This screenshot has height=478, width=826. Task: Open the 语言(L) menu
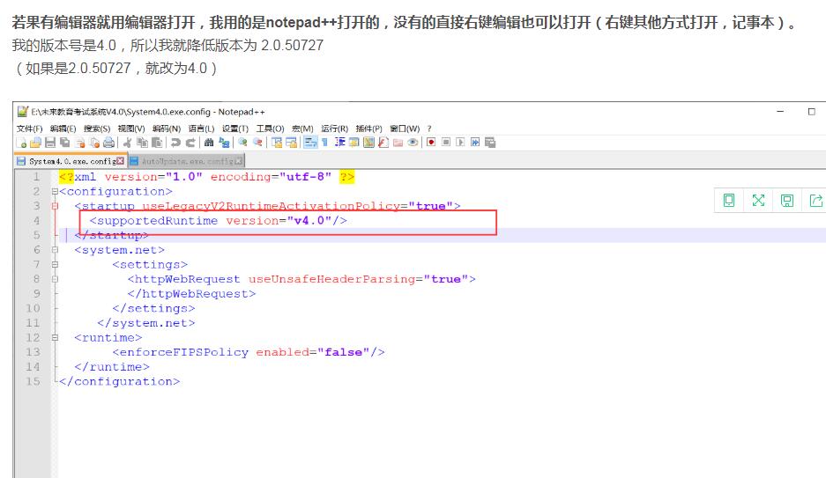point(201,129)
